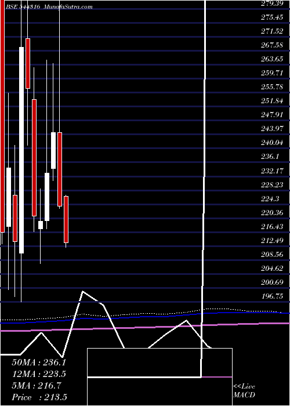Click the 12MA : 223.5 readout

[x=39, y=374]
